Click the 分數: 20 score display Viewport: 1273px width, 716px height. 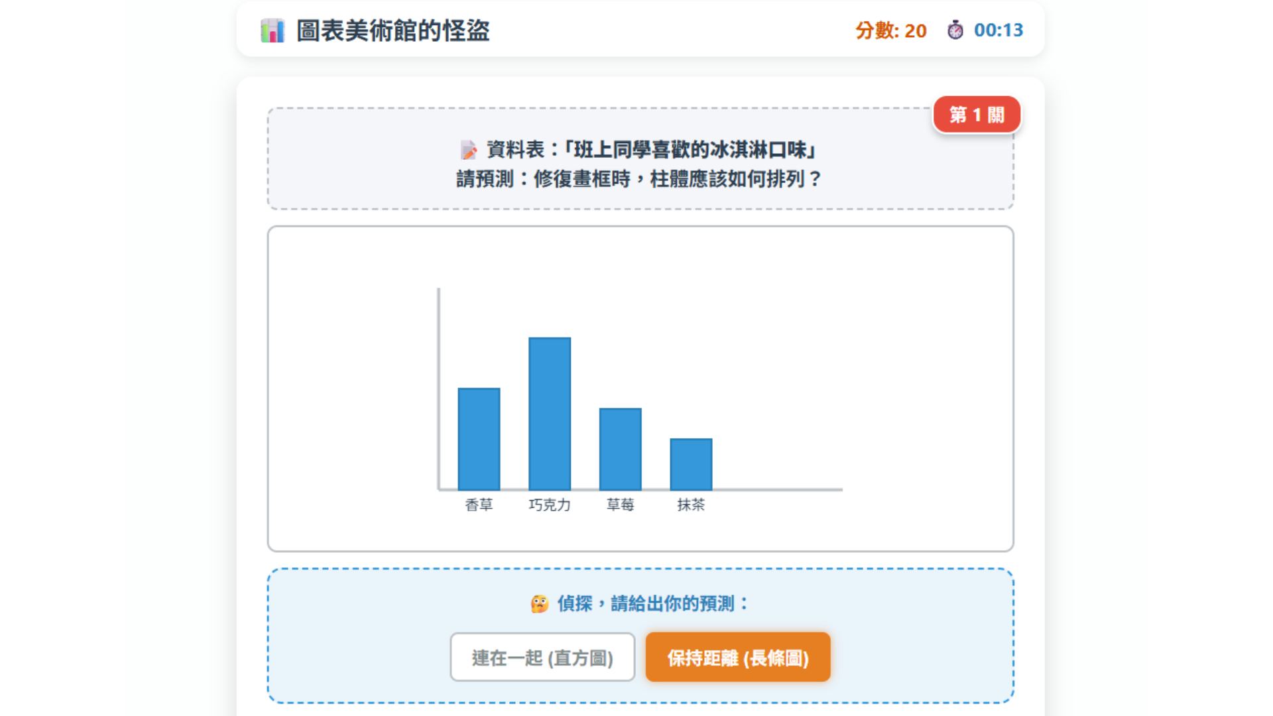click(x=891, y=30)
